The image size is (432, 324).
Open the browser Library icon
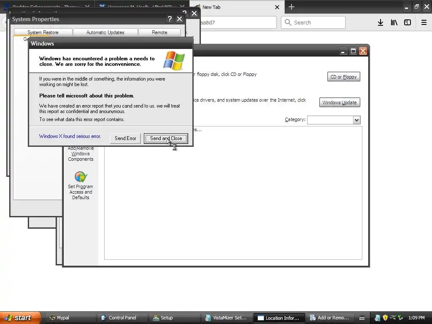point(394,22)
